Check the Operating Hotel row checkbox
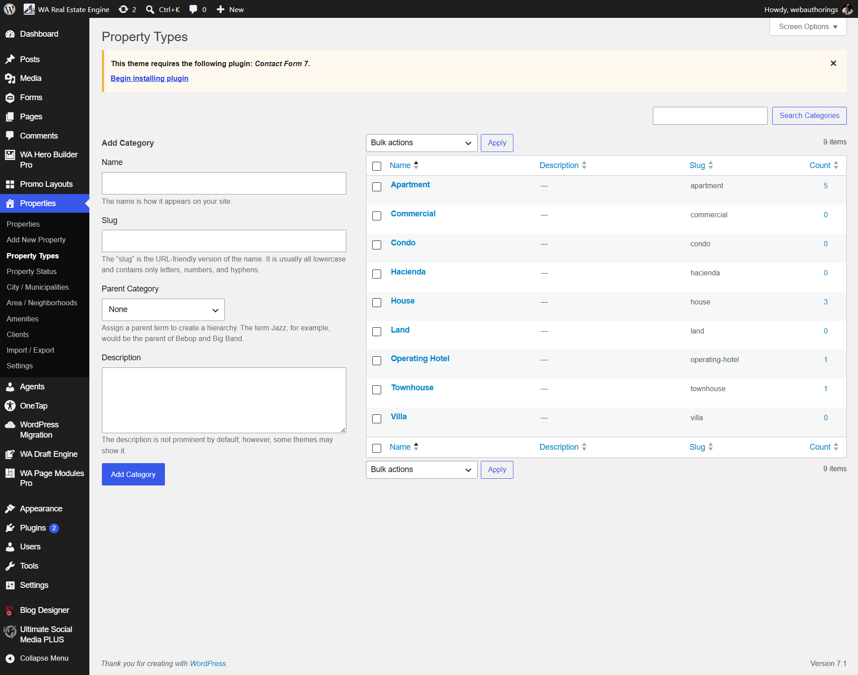The width and height of the screenshot is (858, 675). tap(377, 361)
